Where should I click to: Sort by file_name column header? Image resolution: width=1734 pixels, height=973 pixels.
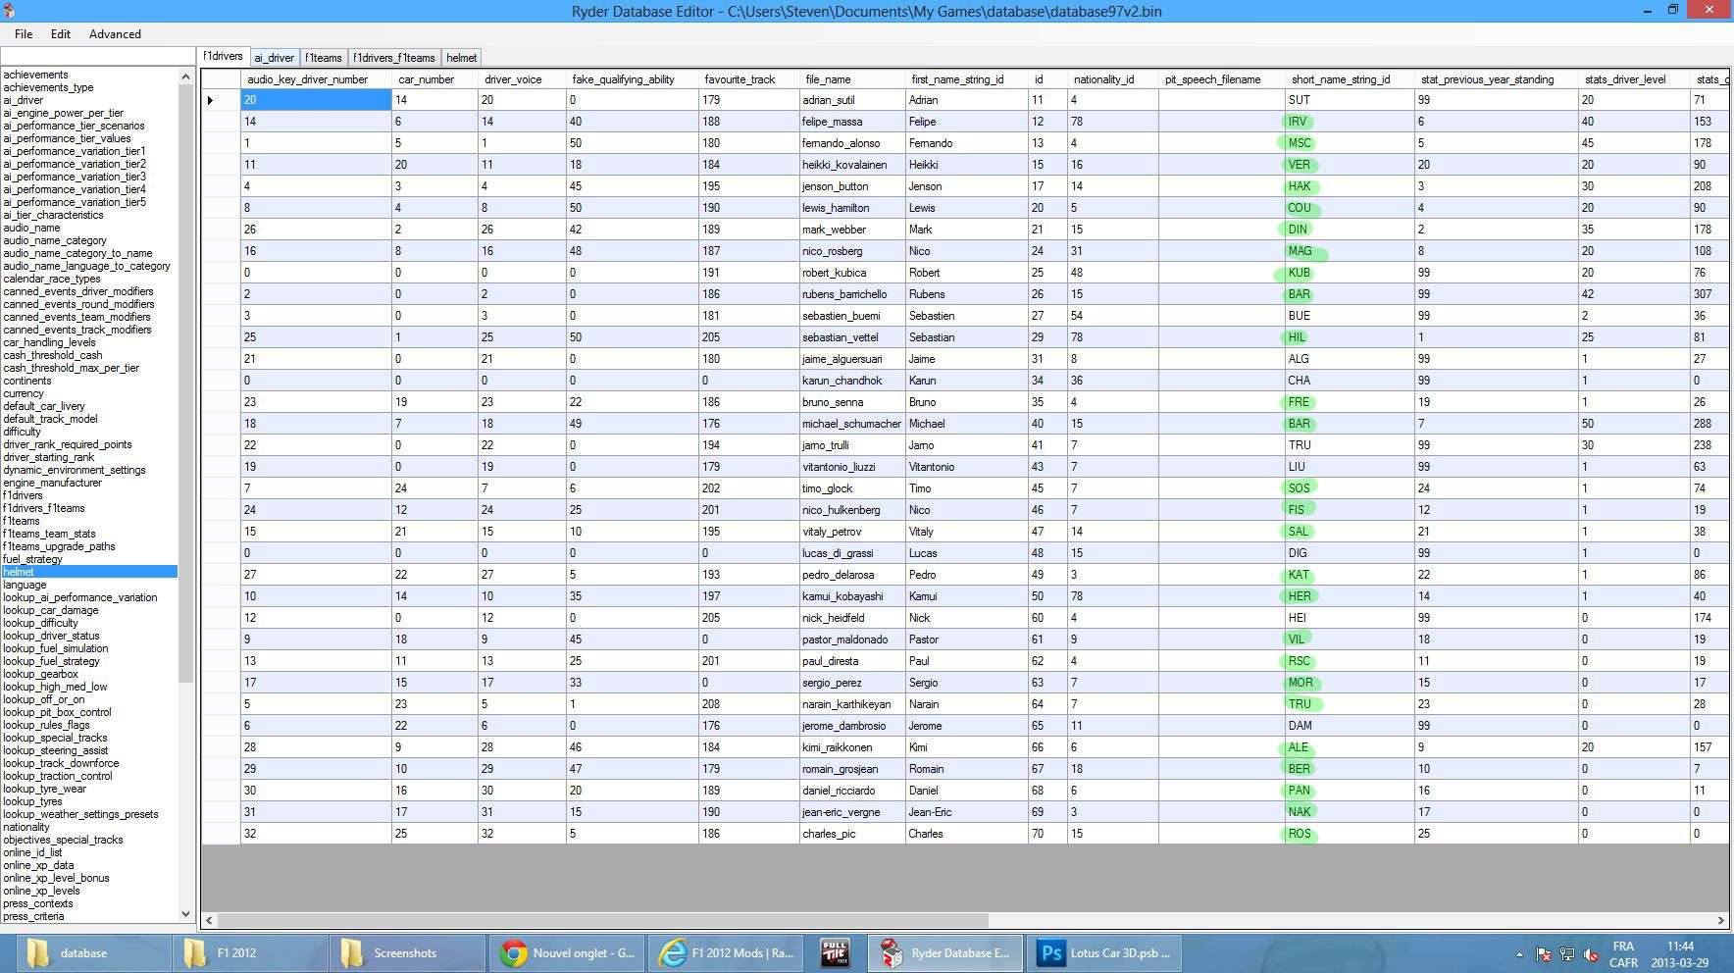[x=852, y=79]
